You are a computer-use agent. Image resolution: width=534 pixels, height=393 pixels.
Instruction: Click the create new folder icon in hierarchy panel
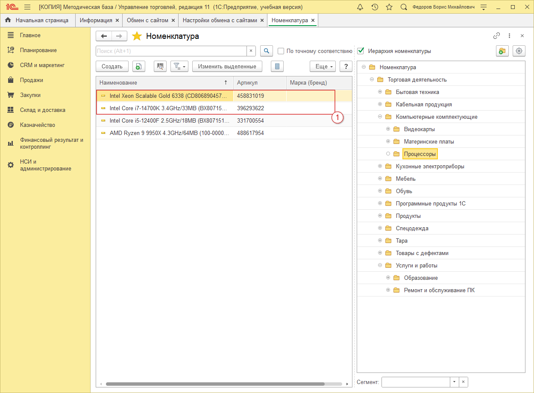(x=502, y=51)
